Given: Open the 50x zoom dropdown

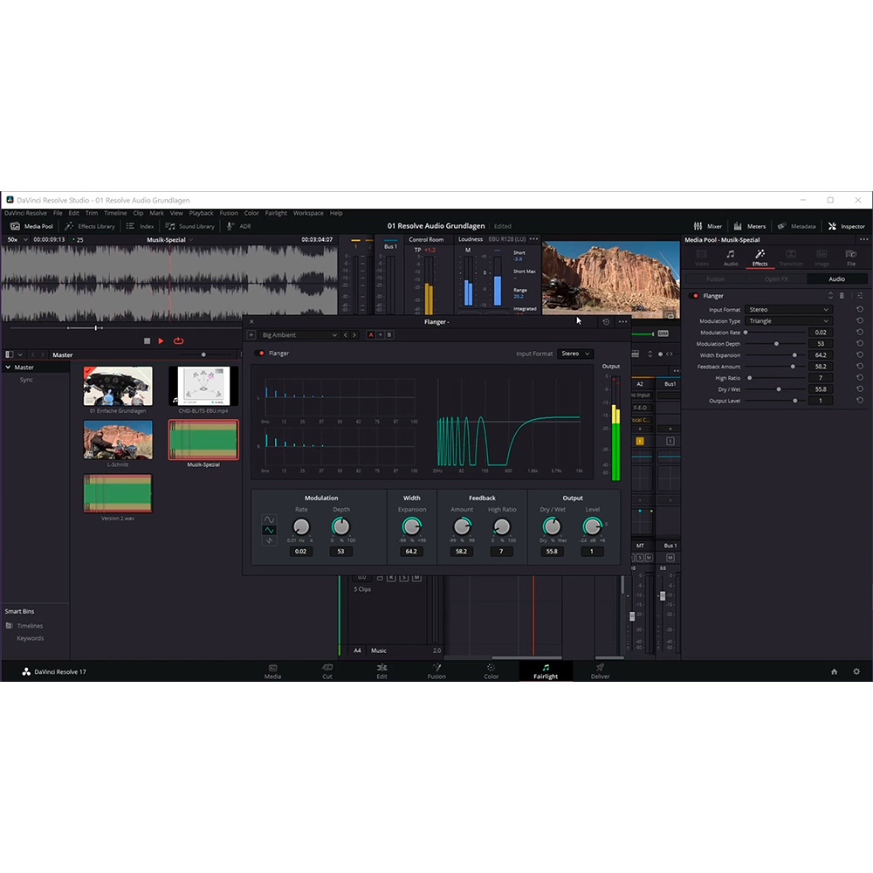Looking at the screenshot, I should point(17,239).
